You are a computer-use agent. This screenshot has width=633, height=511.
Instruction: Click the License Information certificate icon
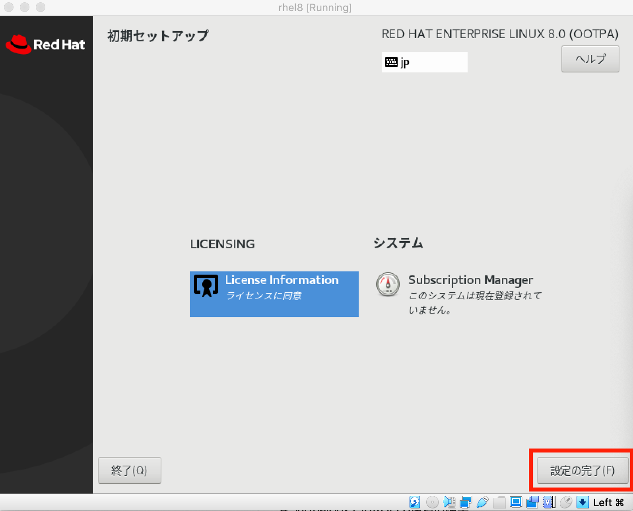pos(206,285)
